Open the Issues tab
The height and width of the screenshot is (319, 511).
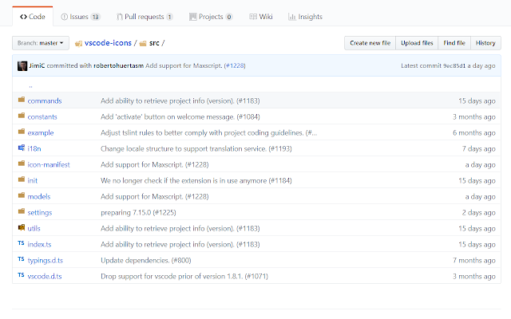tap(81, 17)
